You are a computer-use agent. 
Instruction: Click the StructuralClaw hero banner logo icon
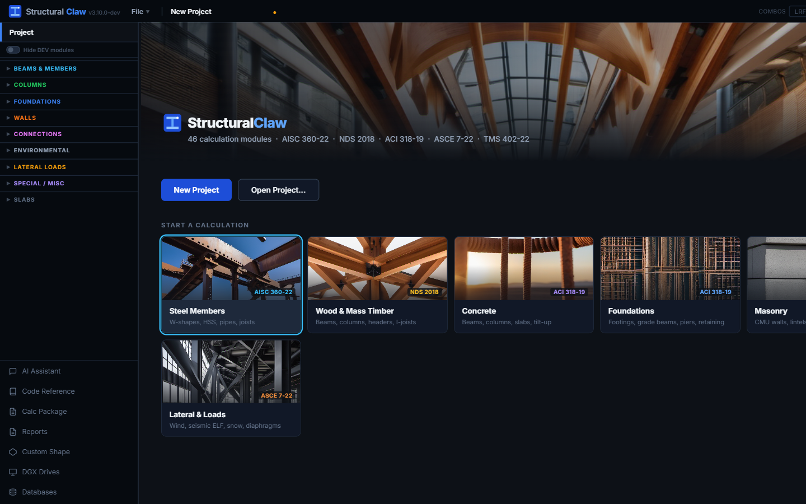tap(172, 123)
